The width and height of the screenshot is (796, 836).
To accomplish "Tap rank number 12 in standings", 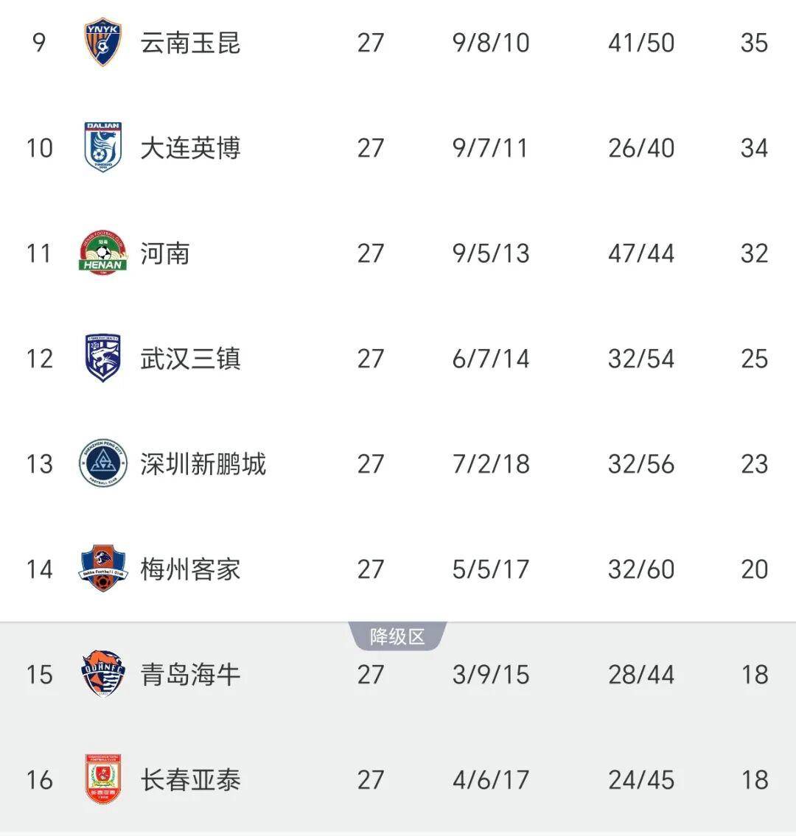I will [x=40, y=359].
